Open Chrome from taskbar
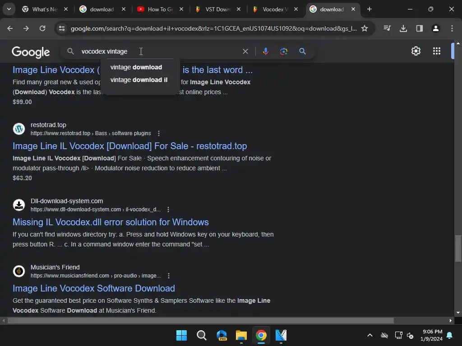This screenshot has height=346, width=462. click(261, 335)
